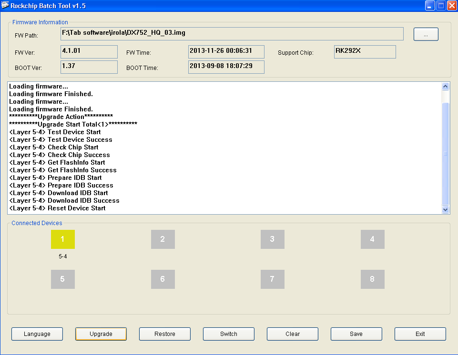Click device slot 8 square

373,279
